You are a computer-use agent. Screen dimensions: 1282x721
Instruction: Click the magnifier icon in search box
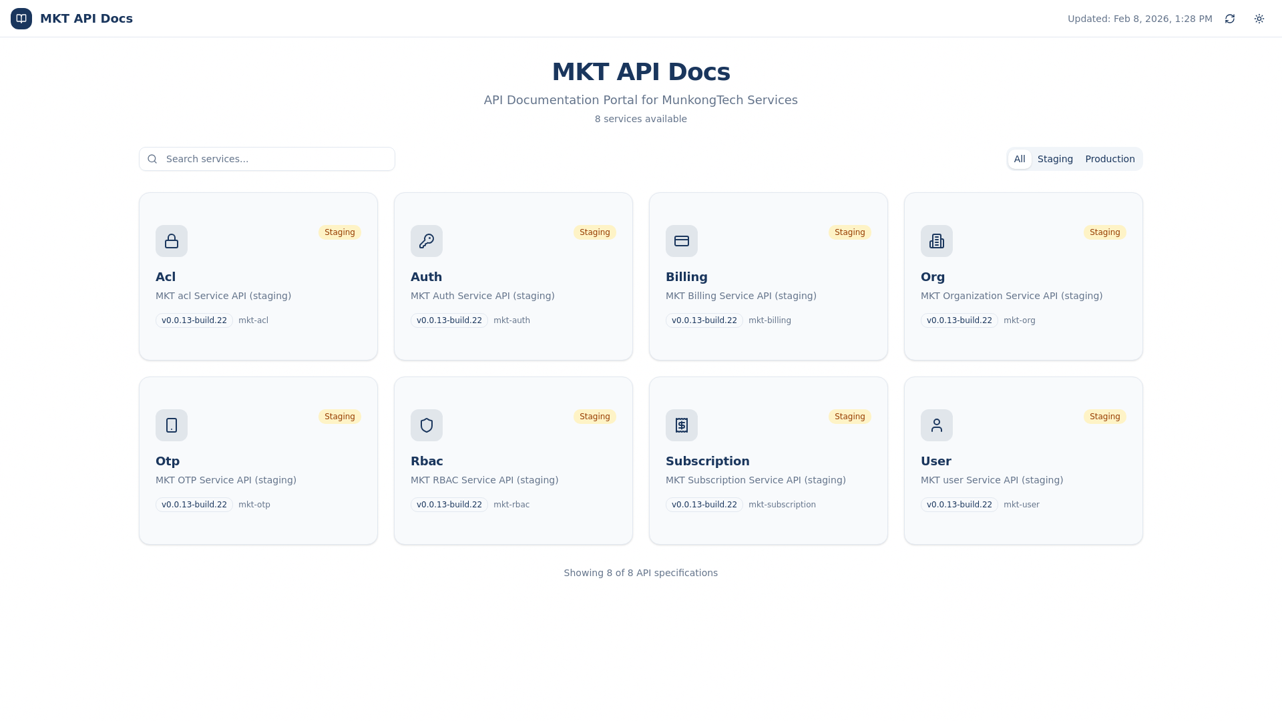tap(152, 159)
